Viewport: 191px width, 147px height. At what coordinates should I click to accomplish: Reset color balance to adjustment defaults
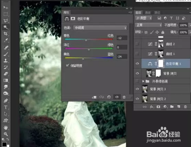109,97
